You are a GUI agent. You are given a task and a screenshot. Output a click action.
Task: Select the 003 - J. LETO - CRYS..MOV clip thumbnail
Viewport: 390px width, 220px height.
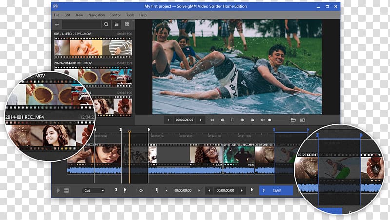pyautogui.click(x=93, y=47)
